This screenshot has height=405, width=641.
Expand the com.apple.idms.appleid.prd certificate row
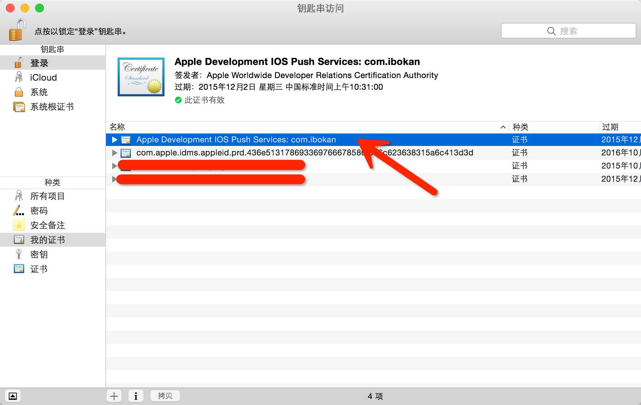click(114, 153)
